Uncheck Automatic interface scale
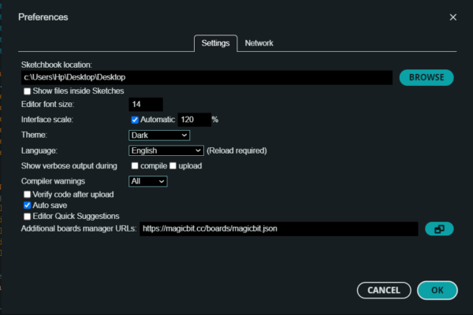Image resolution: width=473 pixels, height=315 pixels. pos(135,120)
